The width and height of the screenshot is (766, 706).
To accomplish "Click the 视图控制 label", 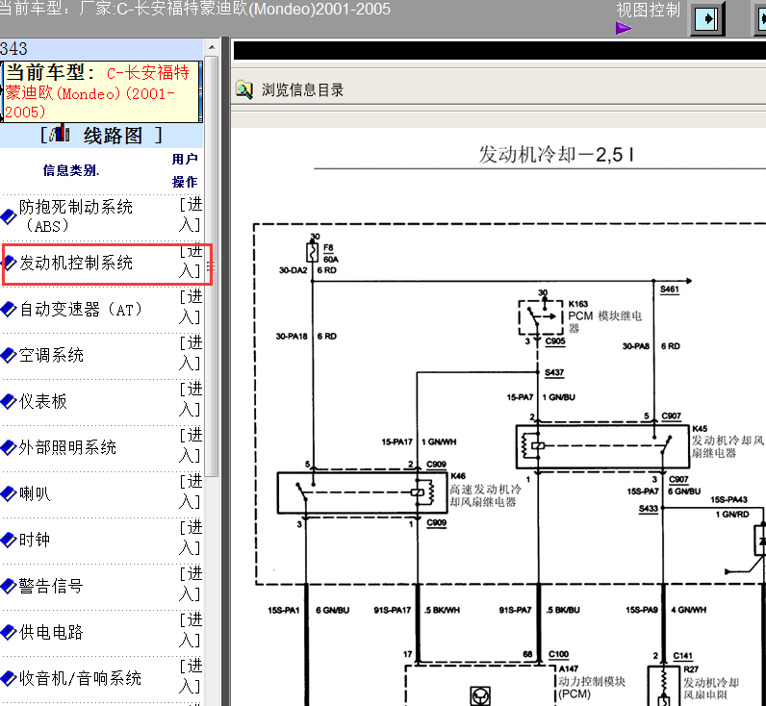I will pyautogui.click(x=648, y=10).
